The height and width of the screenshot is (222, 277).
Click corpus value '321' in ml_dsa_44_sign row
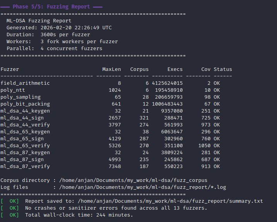coord(144,118)
